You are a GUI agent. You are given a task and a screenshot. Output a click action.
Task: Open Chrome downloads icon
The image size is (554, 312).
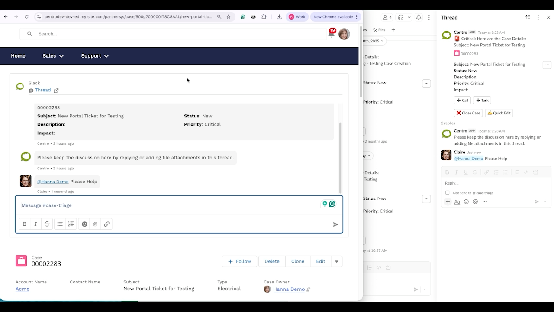(279, 17)
